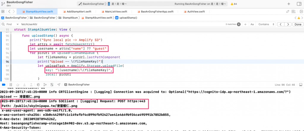Click the struct StampAlbumView: View line
Screen dimensions: 304x131
[43, 30]
